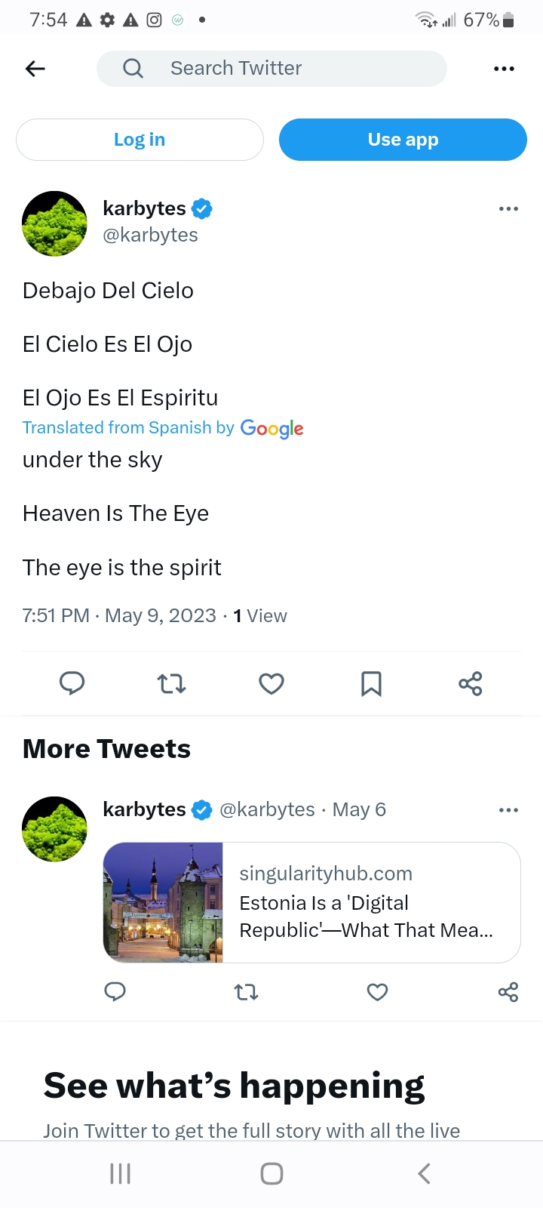Viewport: 543px width, 1208px height.
Task: Open options menu for May 6 tweet
Action: click(508, 810)
